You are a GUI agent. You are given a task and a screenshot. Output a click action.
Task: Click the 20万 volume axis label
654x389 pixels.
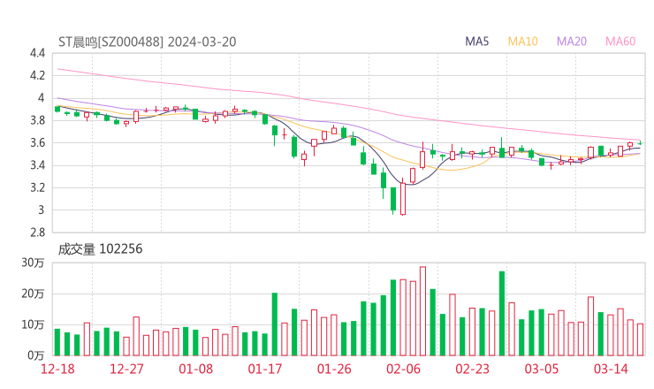pos(33,294)
